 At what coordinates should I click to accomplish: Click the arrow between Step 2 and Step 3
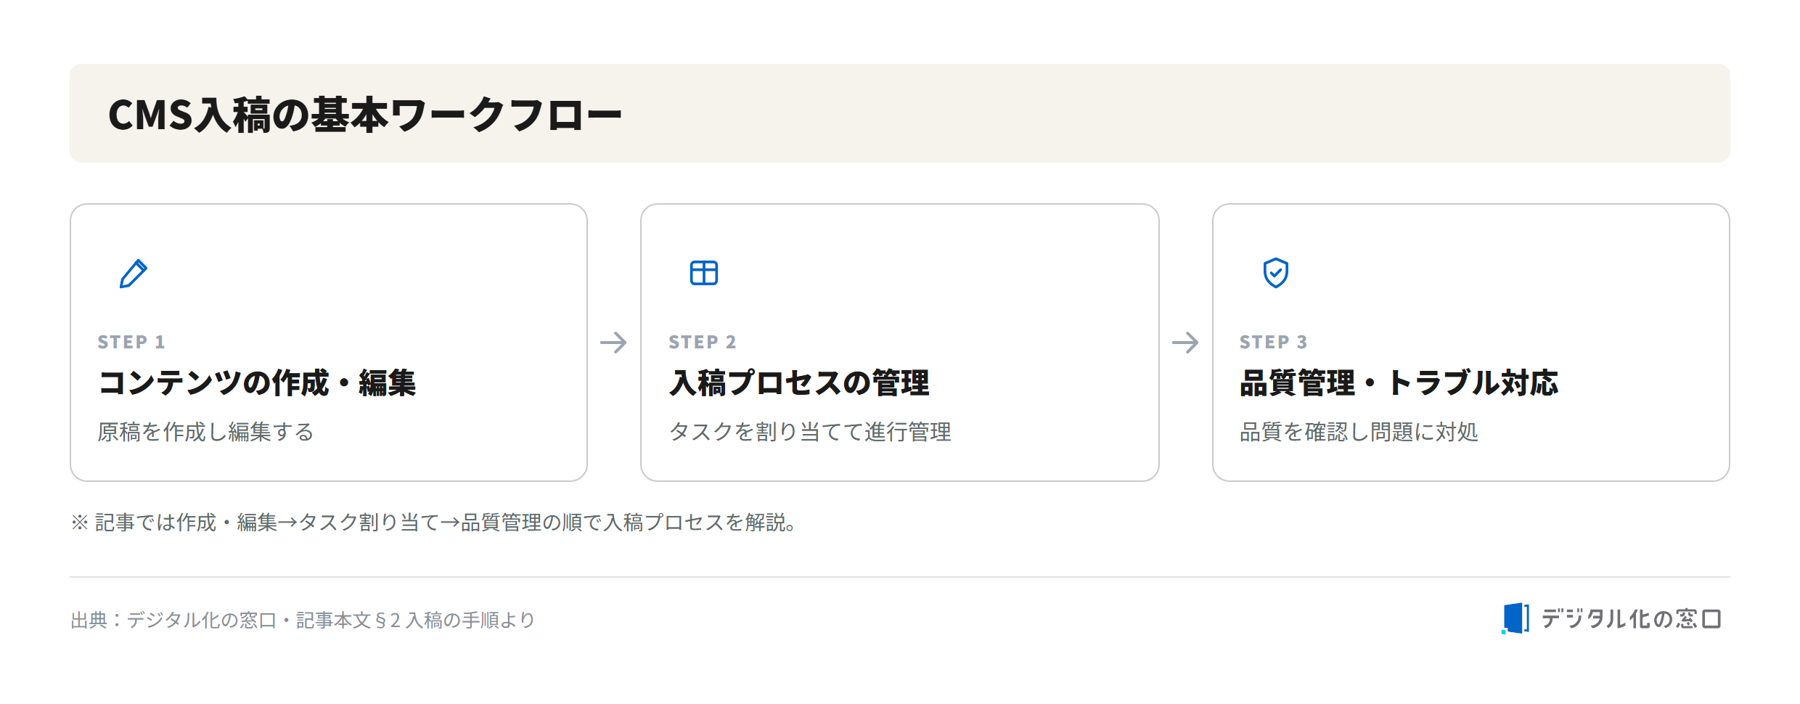(x=1185, y=343)
